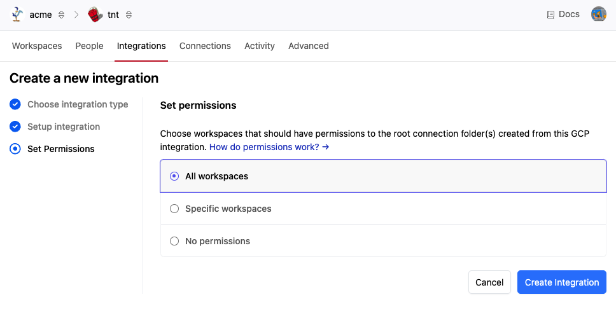Click the Docs book icon
Viewport: 616px width, 311px height.
tap(550, 15)
